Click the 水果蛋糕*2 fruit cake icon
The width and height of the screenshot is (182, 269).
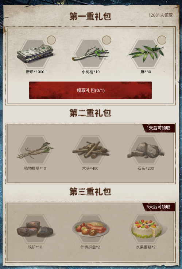[147, 229]
